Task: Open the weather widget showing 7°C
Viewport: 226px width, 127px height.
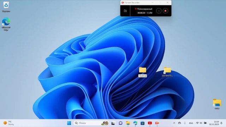Action: tap(9, 123)
